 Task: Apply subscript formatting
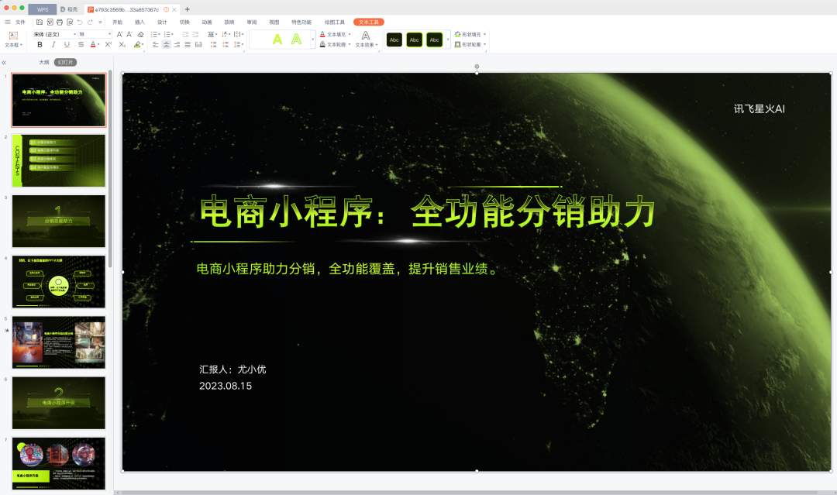click(x=122, y=44)
